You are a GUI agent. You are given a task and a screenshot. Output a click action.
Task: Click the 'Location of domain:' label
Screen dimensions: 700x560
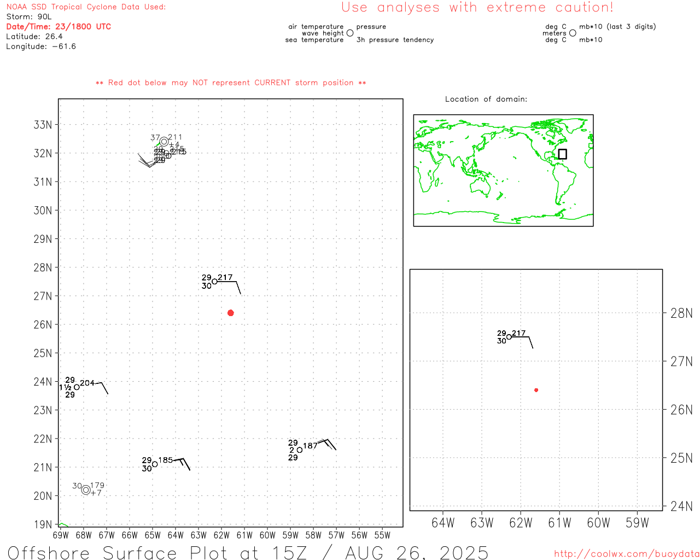486,100
